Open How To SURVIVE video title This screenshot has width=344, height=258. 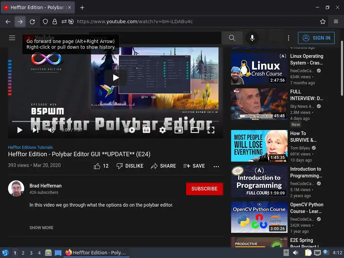303,137
